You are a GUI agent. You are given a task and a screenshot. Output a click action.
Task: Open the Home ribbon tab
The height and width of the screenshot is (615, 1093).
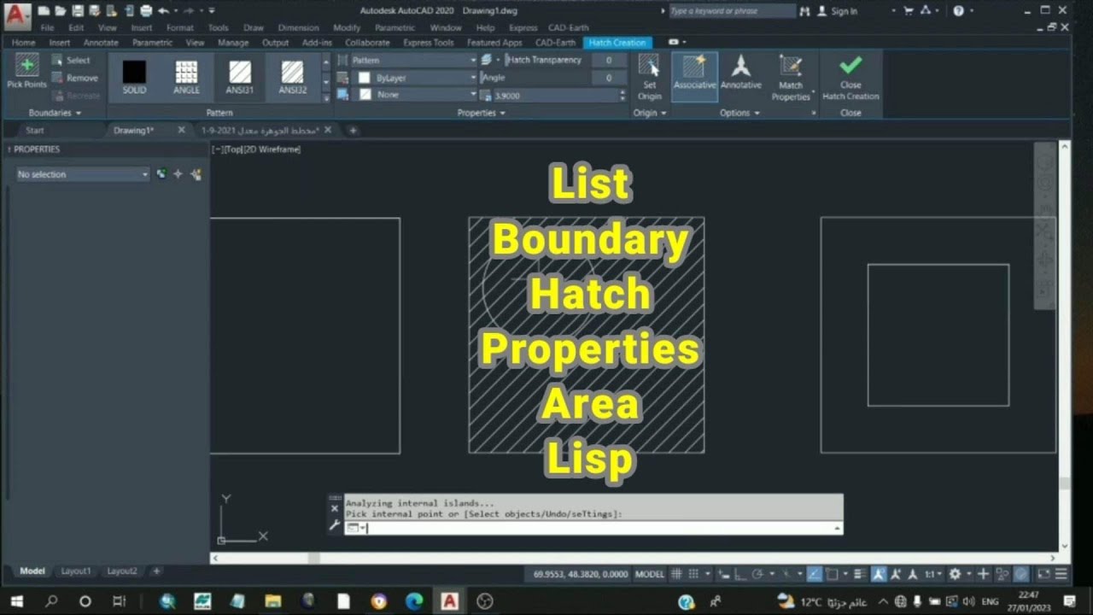(24, 43)
